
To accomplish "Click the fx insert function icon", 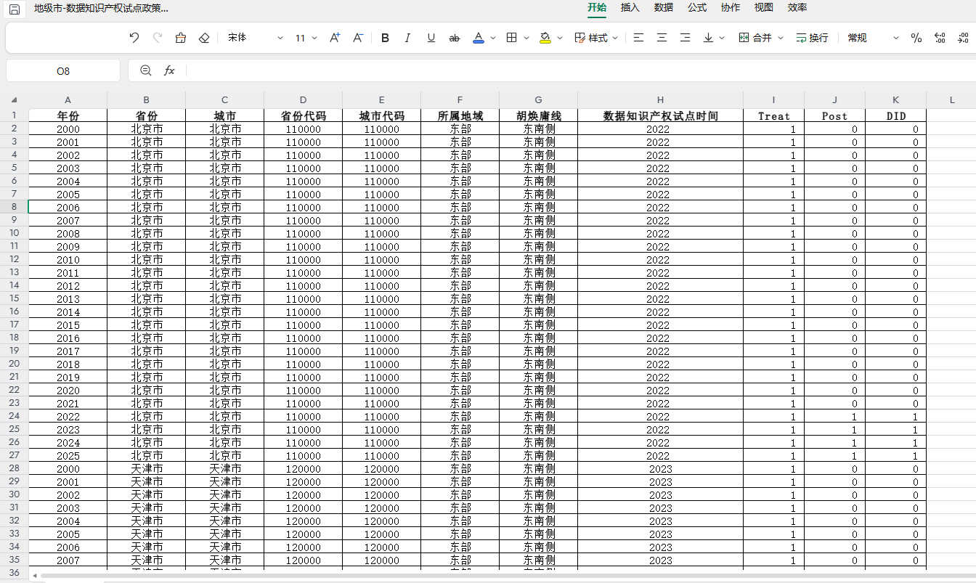I will pyautogui.click(x=169, y=70).
